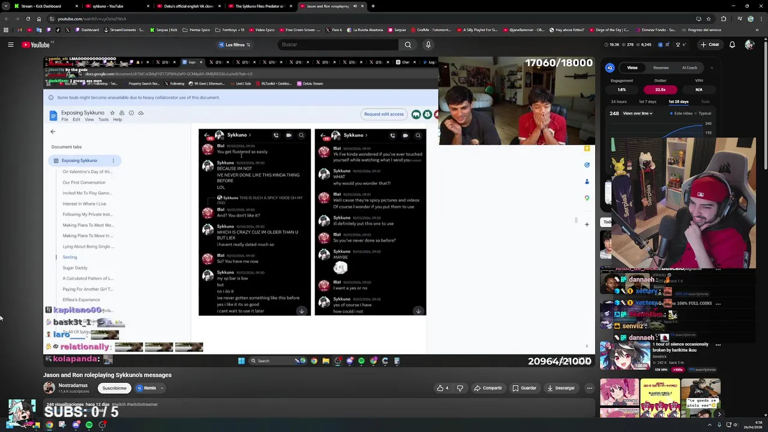The width and height of the screenshot is (768, 432).
Task: Click the Compartir share button
Action: [488, 388]
